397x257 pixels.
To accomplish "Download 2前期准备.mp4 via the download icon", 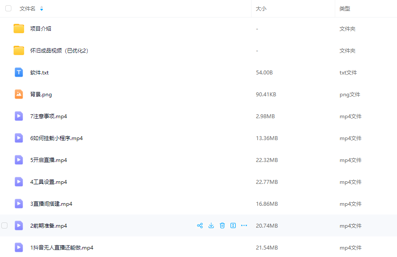I will pyautogui.click(x=211, y=225).
